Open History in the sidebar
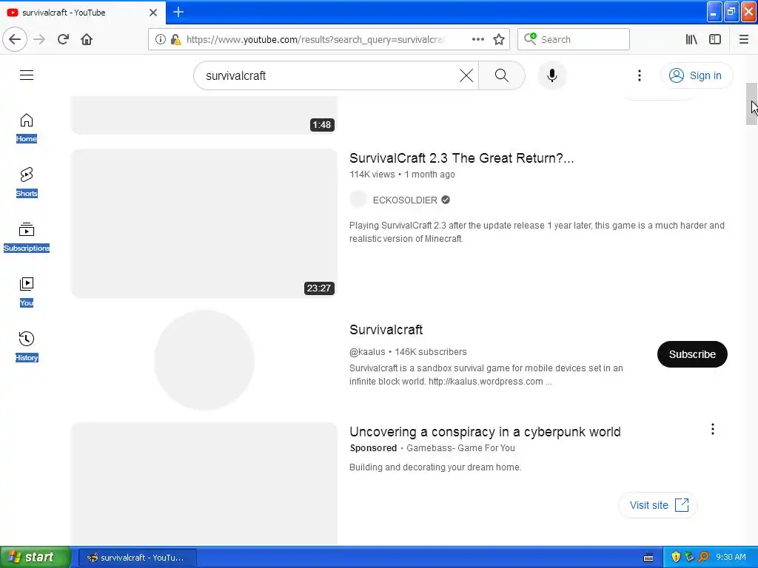This screenshot has width=758, height=568. (x=27, y=347)
